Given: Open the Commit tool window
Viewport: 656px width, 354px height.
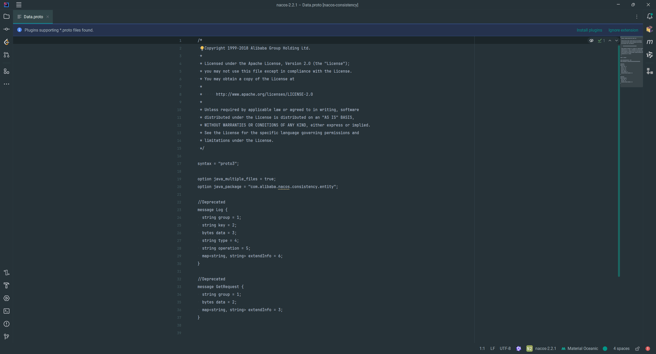Looking at the screenshot, I should pos(7,29).
